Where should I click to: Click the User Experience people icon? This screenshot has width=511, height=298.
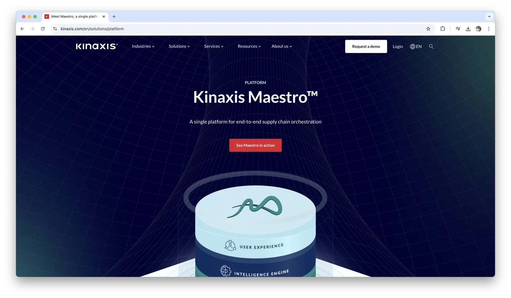pos(230,245)
